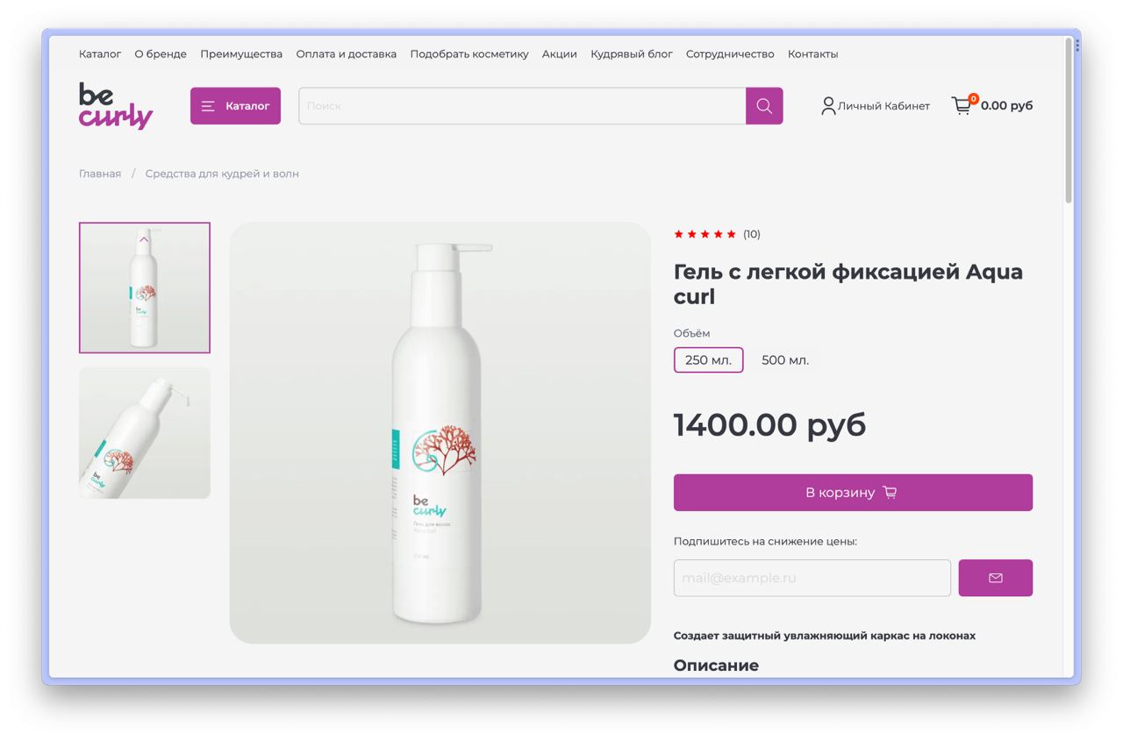Open Каталог in the top menu
This screenshot has height=740, width=1123.
pyautogui.click(x=100, y=54)
